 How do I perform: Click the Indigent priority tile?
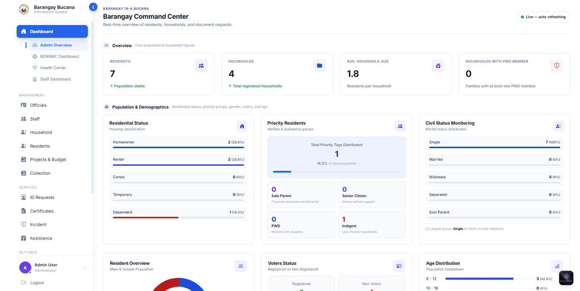372,225
